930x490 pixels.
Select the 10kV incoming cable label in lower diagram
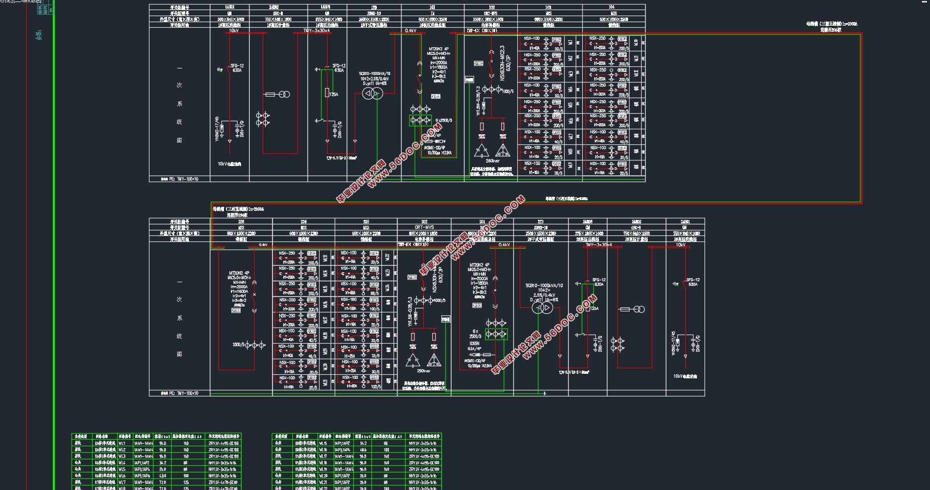click(x=685, y=376)
